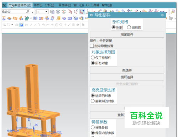Select the 现有的 radio button
The width and height of the screenshot is (178, 137).
point(129,27)
